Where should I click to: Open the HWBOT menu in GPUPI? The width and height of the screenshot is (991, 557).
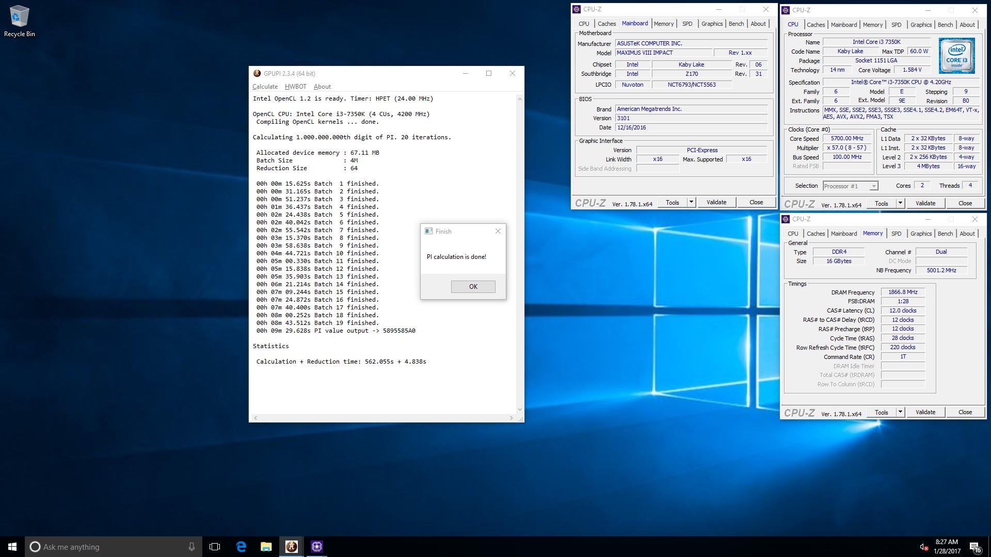point(295,87)
